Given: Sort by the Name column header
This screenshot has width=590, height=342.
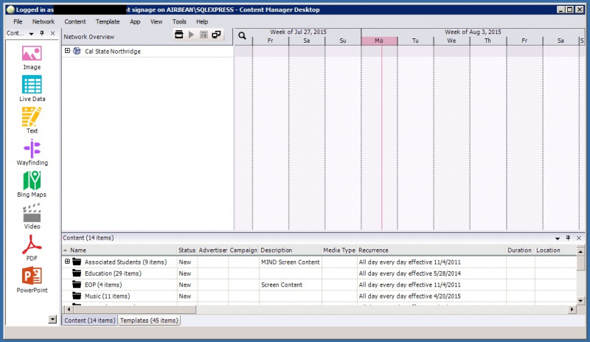Looking at the screenshot, I should 119,250.
